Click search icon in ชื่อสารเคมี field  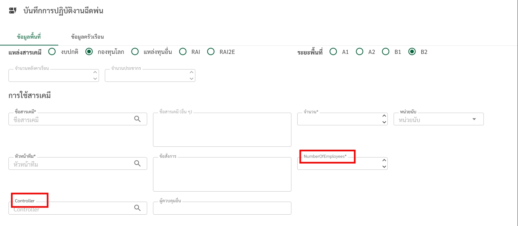point(137,119)
